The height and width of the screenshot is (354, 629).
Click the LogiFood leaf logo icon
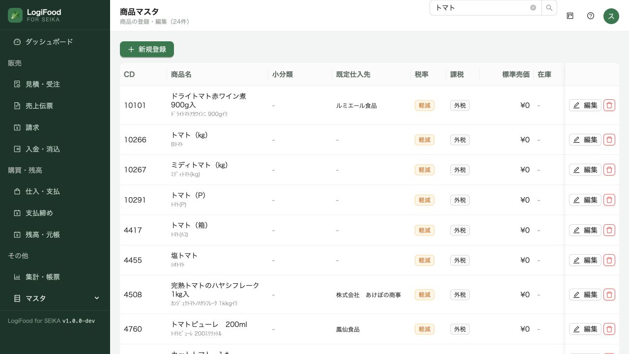15,15
